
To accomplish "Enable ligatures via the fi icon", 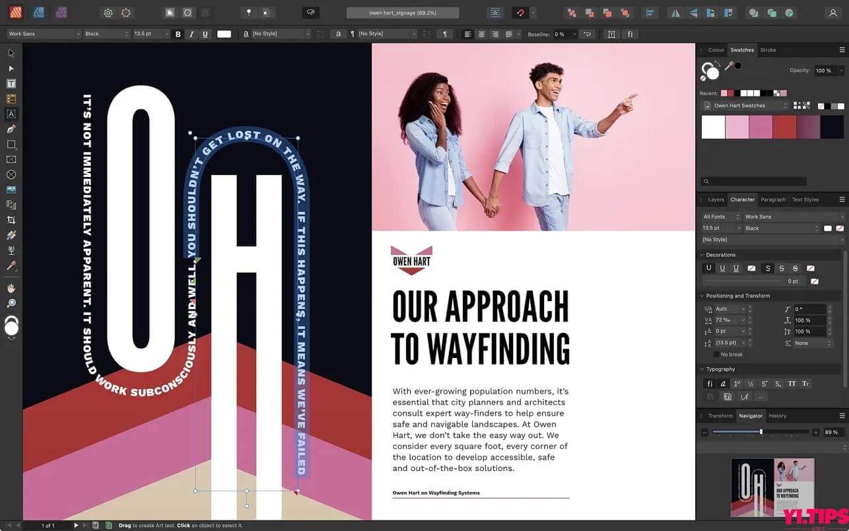I will pyautogui.click(x=710, y=384).
